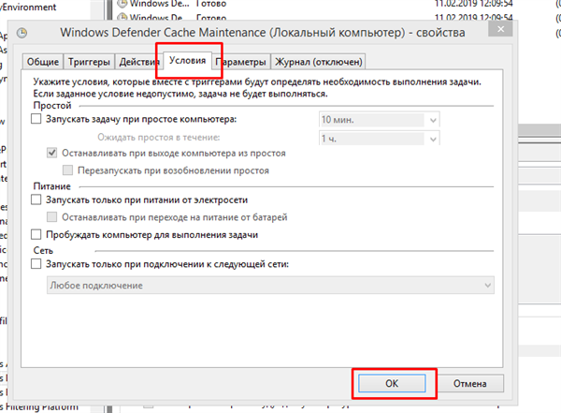Enable Запускать только при питании от электросети

(36, 199)
